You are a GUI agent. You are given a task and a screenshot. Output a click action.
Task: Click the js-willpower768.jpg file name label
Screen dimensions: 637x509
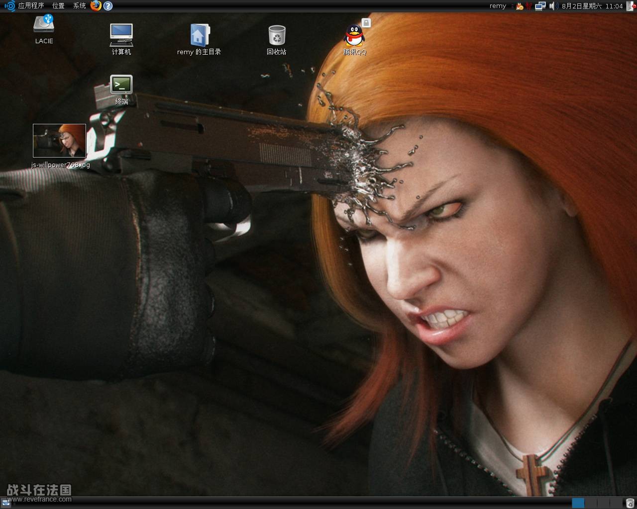61,165
